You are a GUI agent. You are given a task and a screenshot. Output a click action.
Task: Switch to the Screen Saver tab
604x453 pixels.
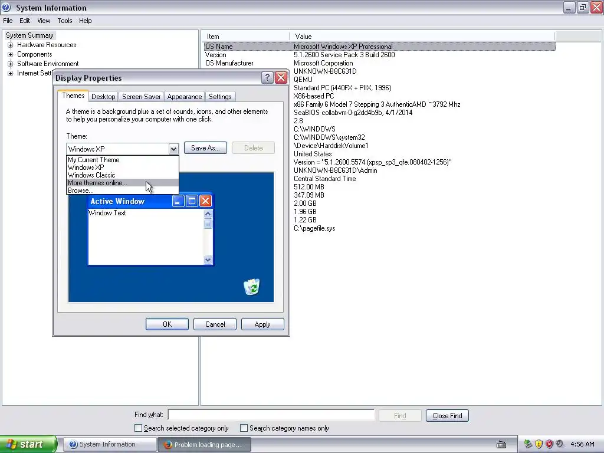(141, 97)
